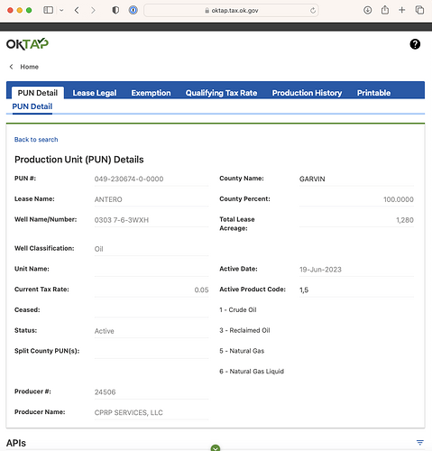Open the OKTAP help question mark icon
This screenshot has height=451, width=432.
[415, 44]
